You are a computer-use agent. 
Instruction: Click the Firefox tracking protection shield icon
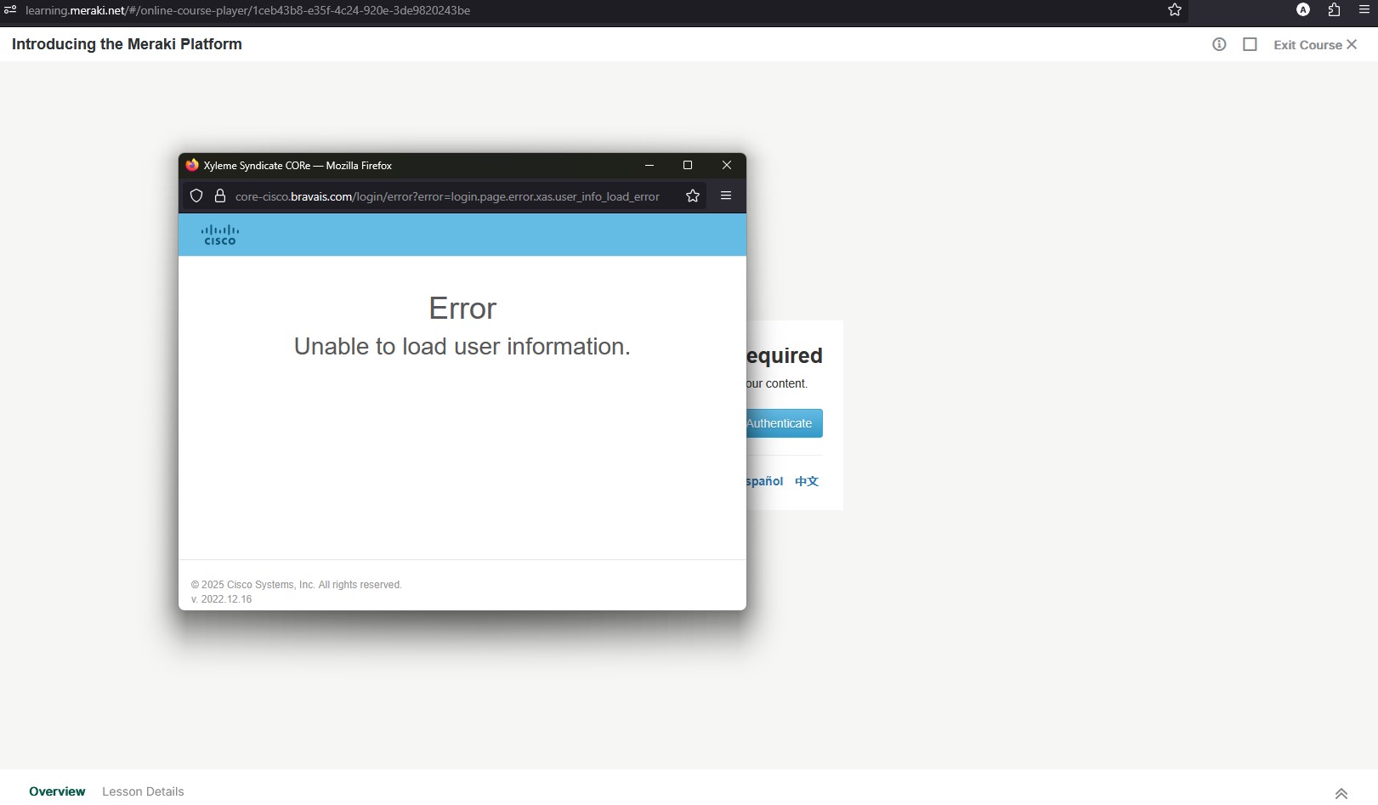(x=196, y=196)
